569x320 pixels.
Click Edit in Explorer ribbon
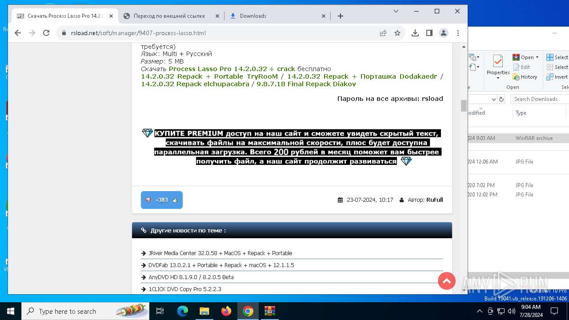click(521, 67)
